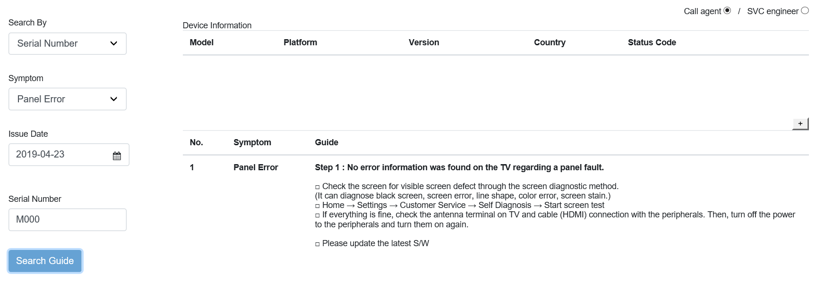Click the Step 1 guide heading text

(x=459, y=167)
